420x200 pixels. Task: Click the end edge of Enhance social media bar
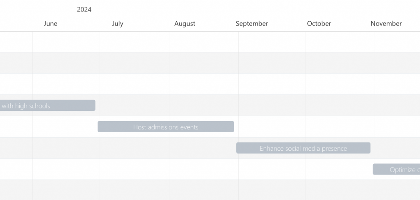click(x=370, y=148)
